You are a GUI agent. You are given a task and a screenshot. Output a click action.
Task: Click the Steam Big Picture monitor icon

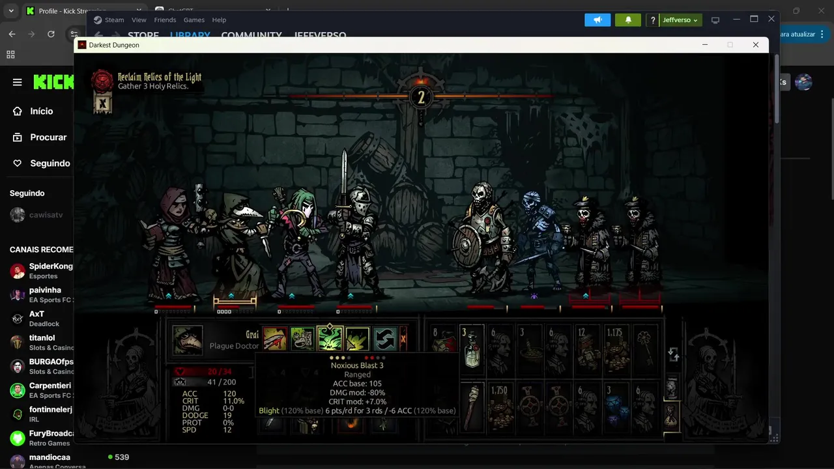click(715, 20)
